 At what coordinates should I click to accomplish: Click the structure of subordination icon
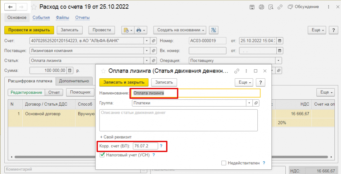point(213,30)
